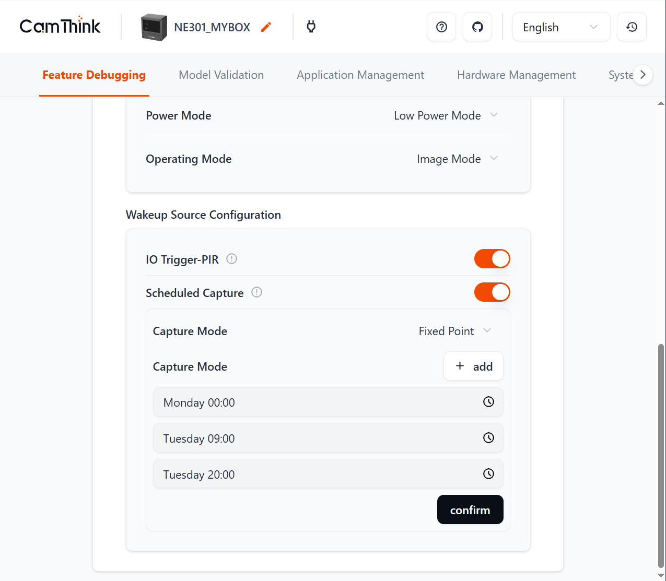Viewport: 666px width, 581px height.
Task: Open the help question mark icon
Action: click(x=441, y=27)
